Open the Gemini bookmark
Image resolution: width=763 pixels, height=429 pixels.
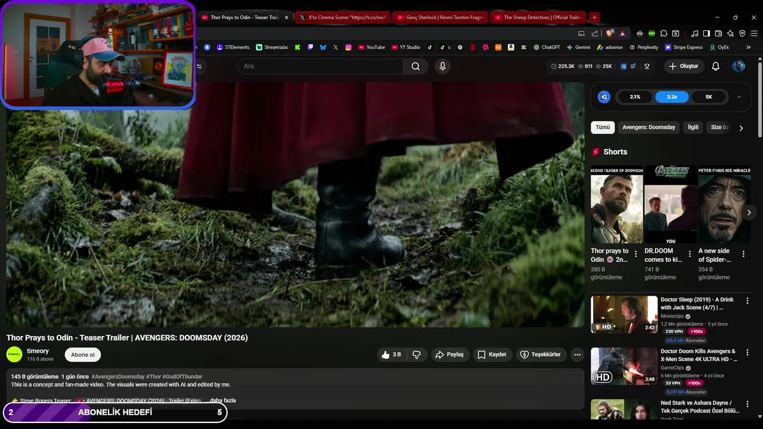pyautogui.click(x=578, y=47)
